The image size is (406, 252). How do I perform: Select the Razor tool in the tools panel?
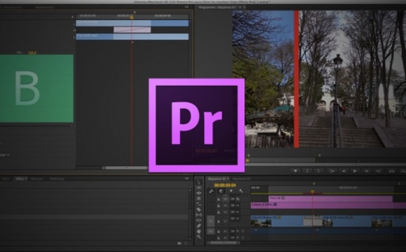click(x=198, y=209)
